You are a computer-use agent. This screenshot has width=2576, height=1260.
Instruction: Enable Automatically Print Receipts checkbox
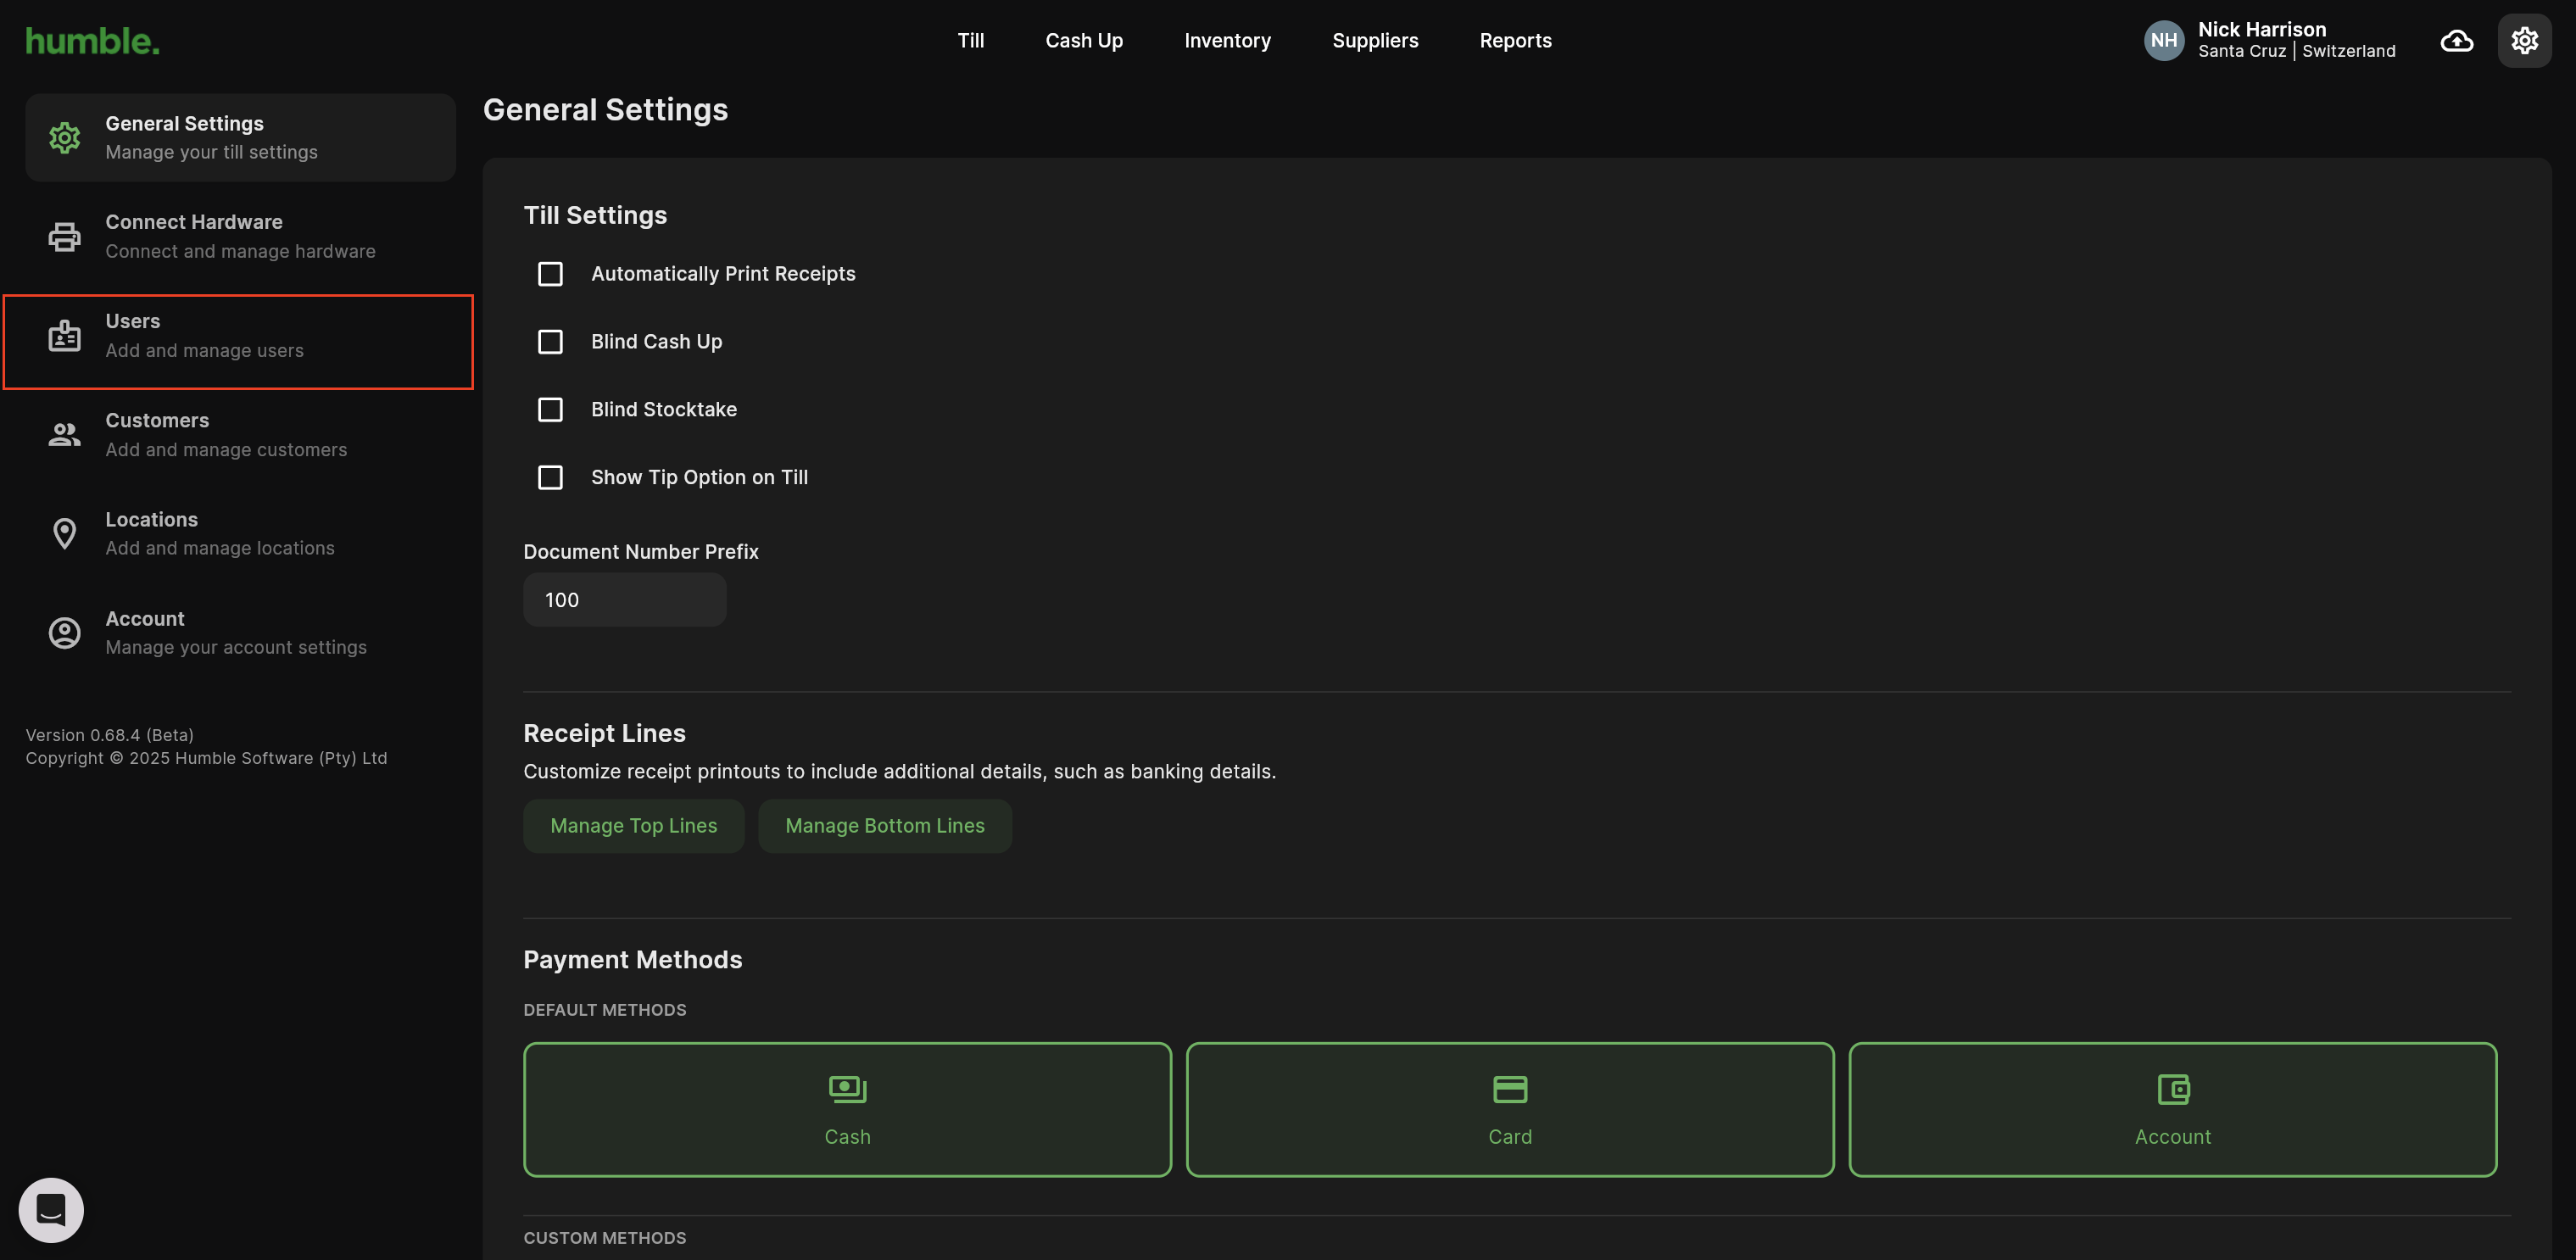click(x=550, y=274)
